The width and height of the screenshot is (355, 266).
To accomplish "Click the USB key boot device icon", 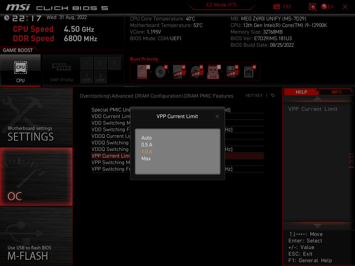I will pyautogui.click(x=214, y=72).
